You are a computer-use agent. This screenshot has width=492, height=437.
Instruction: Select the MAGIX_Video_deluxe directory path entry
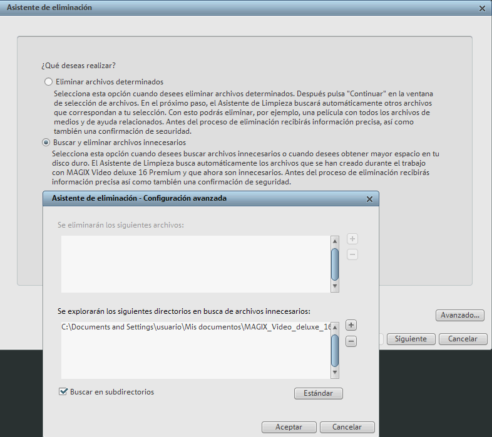(195, 327)
